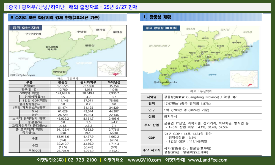
Task: Click the fixed investment value '△4.5'
Action: [x=63, y=126]
